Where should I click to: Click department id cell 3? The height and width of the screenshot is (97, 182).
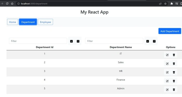pos(44,71)
